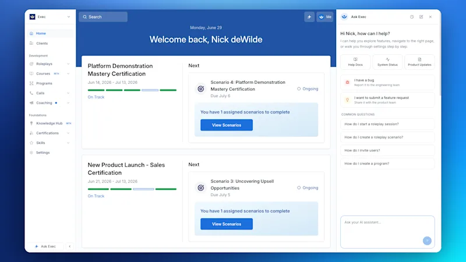This screenshot has height=262, width=466.
Task: Start new chat with compose icon
Action: coord(421,17)
